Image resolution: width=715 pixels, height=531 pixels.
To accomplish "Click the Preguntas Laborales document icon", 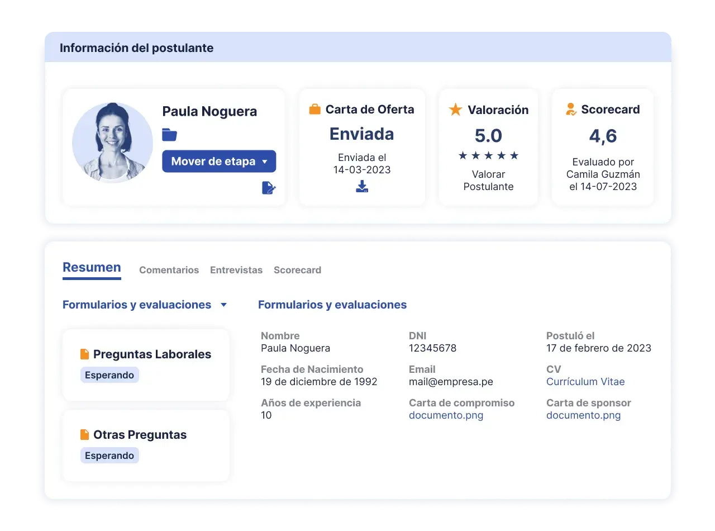I will tap(85, 354).
